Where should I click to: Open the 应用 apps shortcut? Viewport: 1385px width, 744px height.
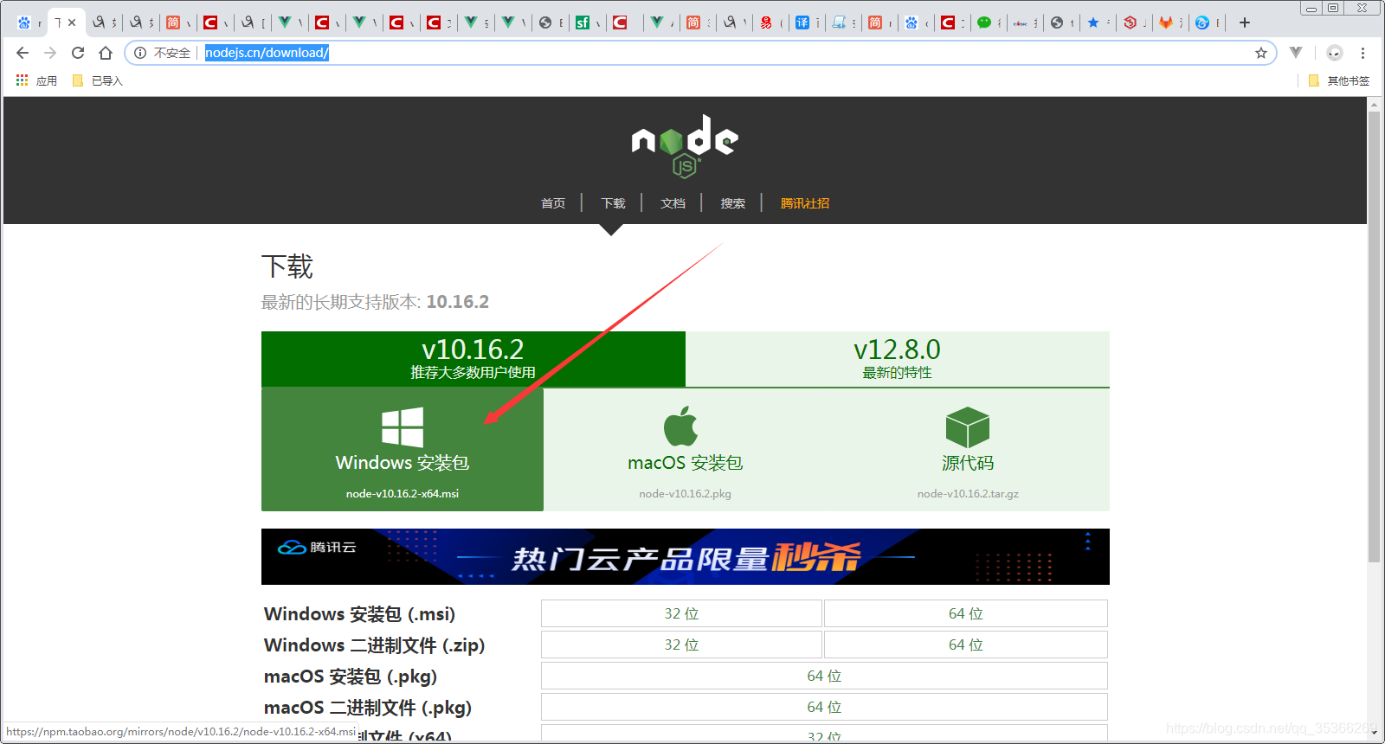point(36,80)
